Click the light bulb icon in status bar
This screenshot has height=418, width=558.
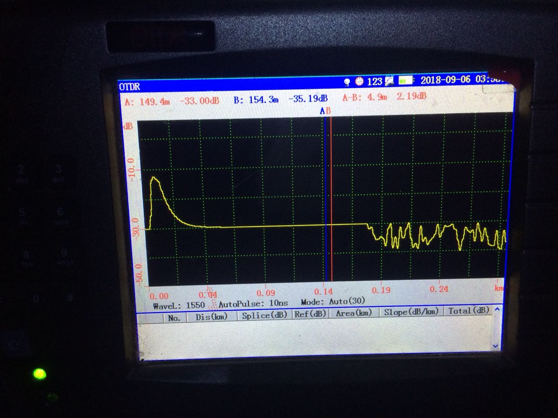pyautogui.click(x=347, y=82)
